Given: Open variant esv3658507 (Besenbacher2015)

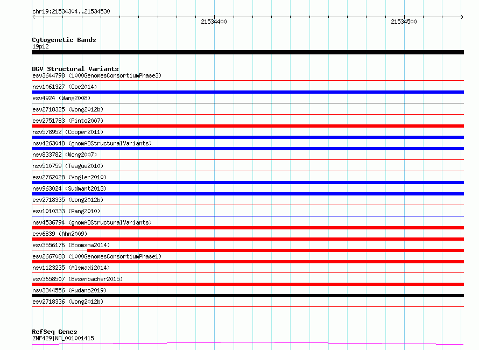Looking at the screenshot, I should [78, 279].
